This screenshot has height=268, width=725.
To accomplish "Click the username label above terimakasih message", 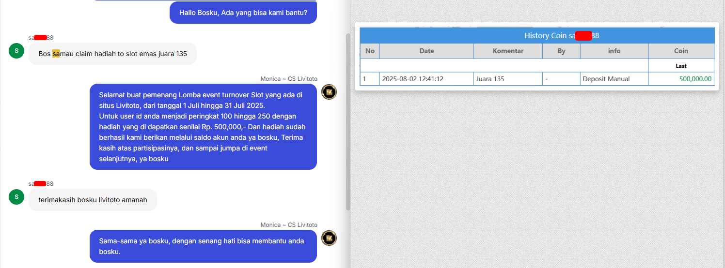I will point(41,184).
